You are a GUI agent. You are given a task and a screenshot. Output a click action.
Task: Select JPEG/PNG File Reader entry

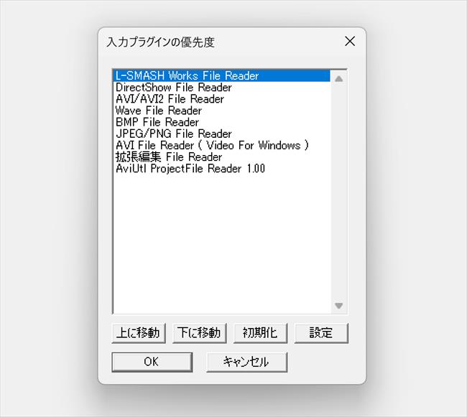coord(173,133)
